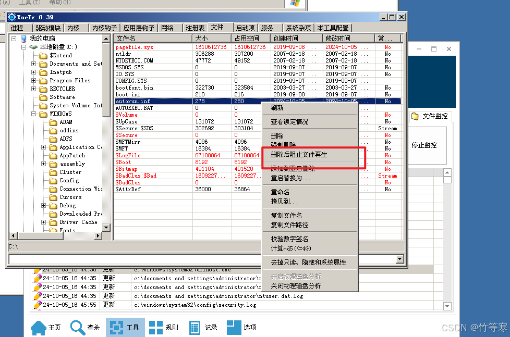The image size is (510, 337).
Task: Choose 删除后阻止文件再生 from context menu
Action: (299, 155)
